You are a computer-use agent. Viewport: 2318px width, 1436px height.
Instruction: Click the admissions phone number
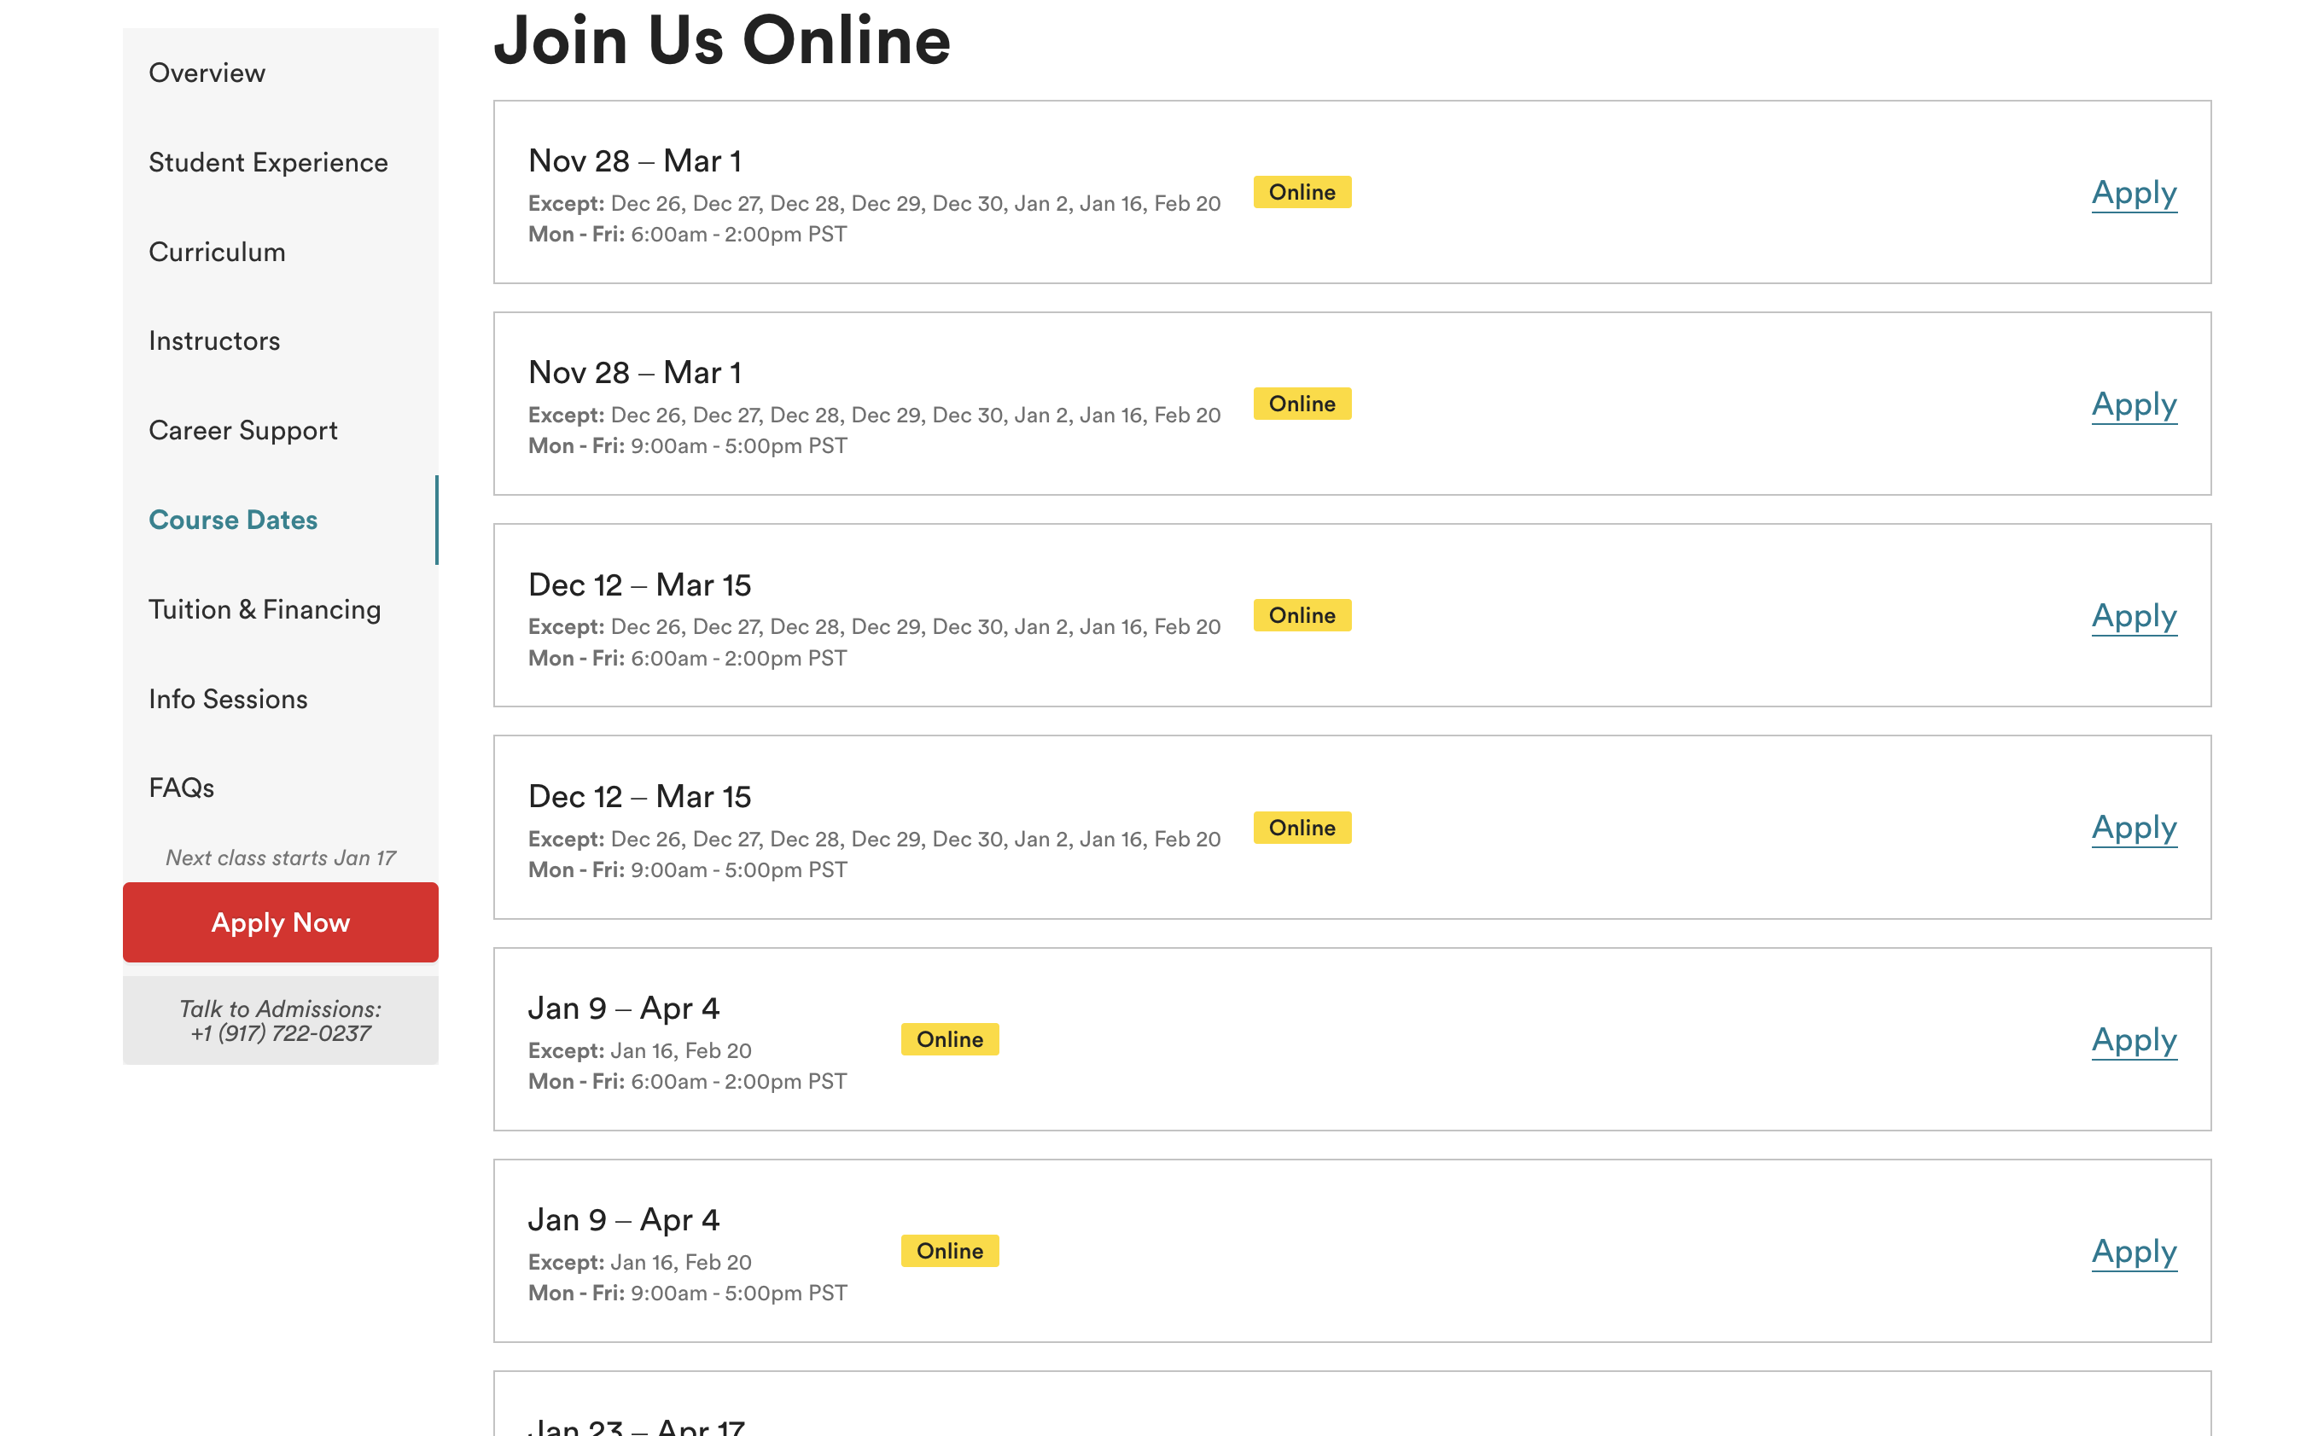click(x=280, y=1033)
